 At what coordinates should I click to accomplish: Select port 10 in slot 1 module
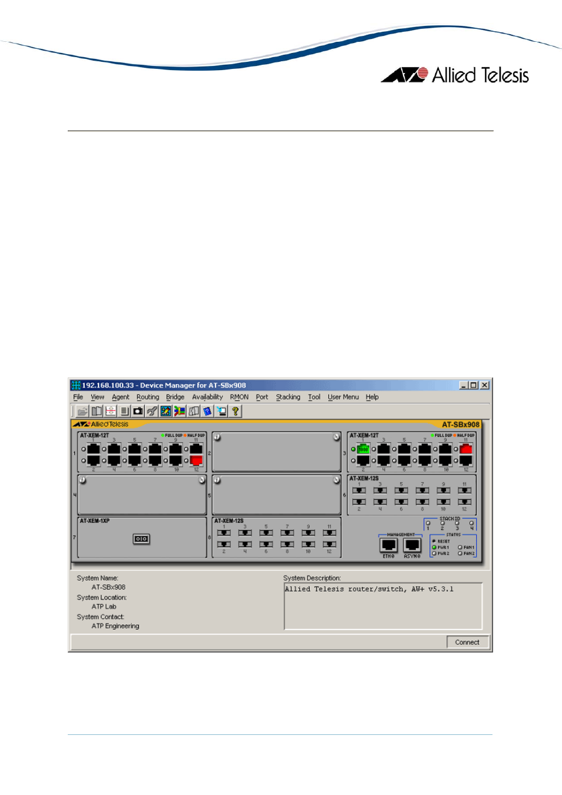[176, 461]
